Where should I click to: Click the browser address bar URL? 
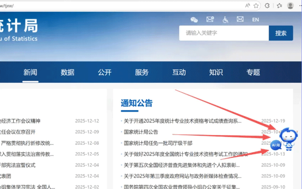point(7,6)
